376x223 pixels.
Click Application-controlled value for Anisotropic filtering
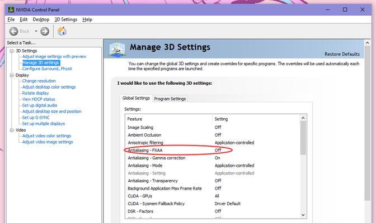[234, 143]
